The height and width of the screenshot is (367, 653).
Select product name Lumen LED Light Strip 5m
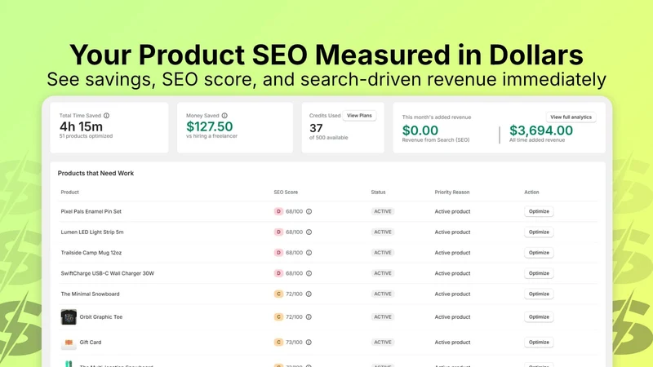[x=92, y=232]
